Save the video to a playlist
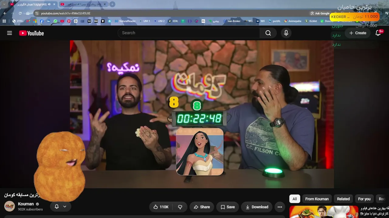 click(228, 207)
